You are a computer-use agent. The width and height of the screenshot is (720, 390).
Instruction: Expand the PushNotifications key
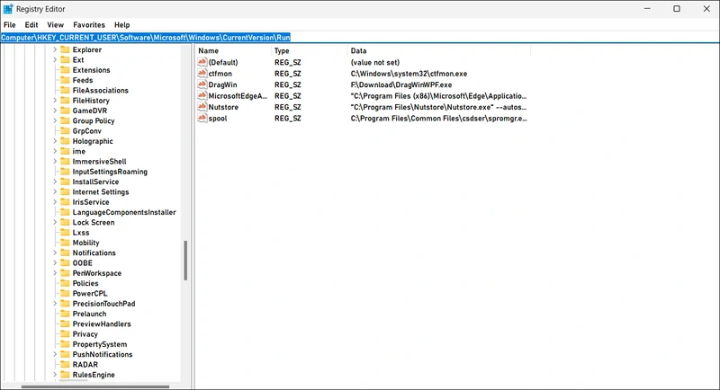[55, 354]
